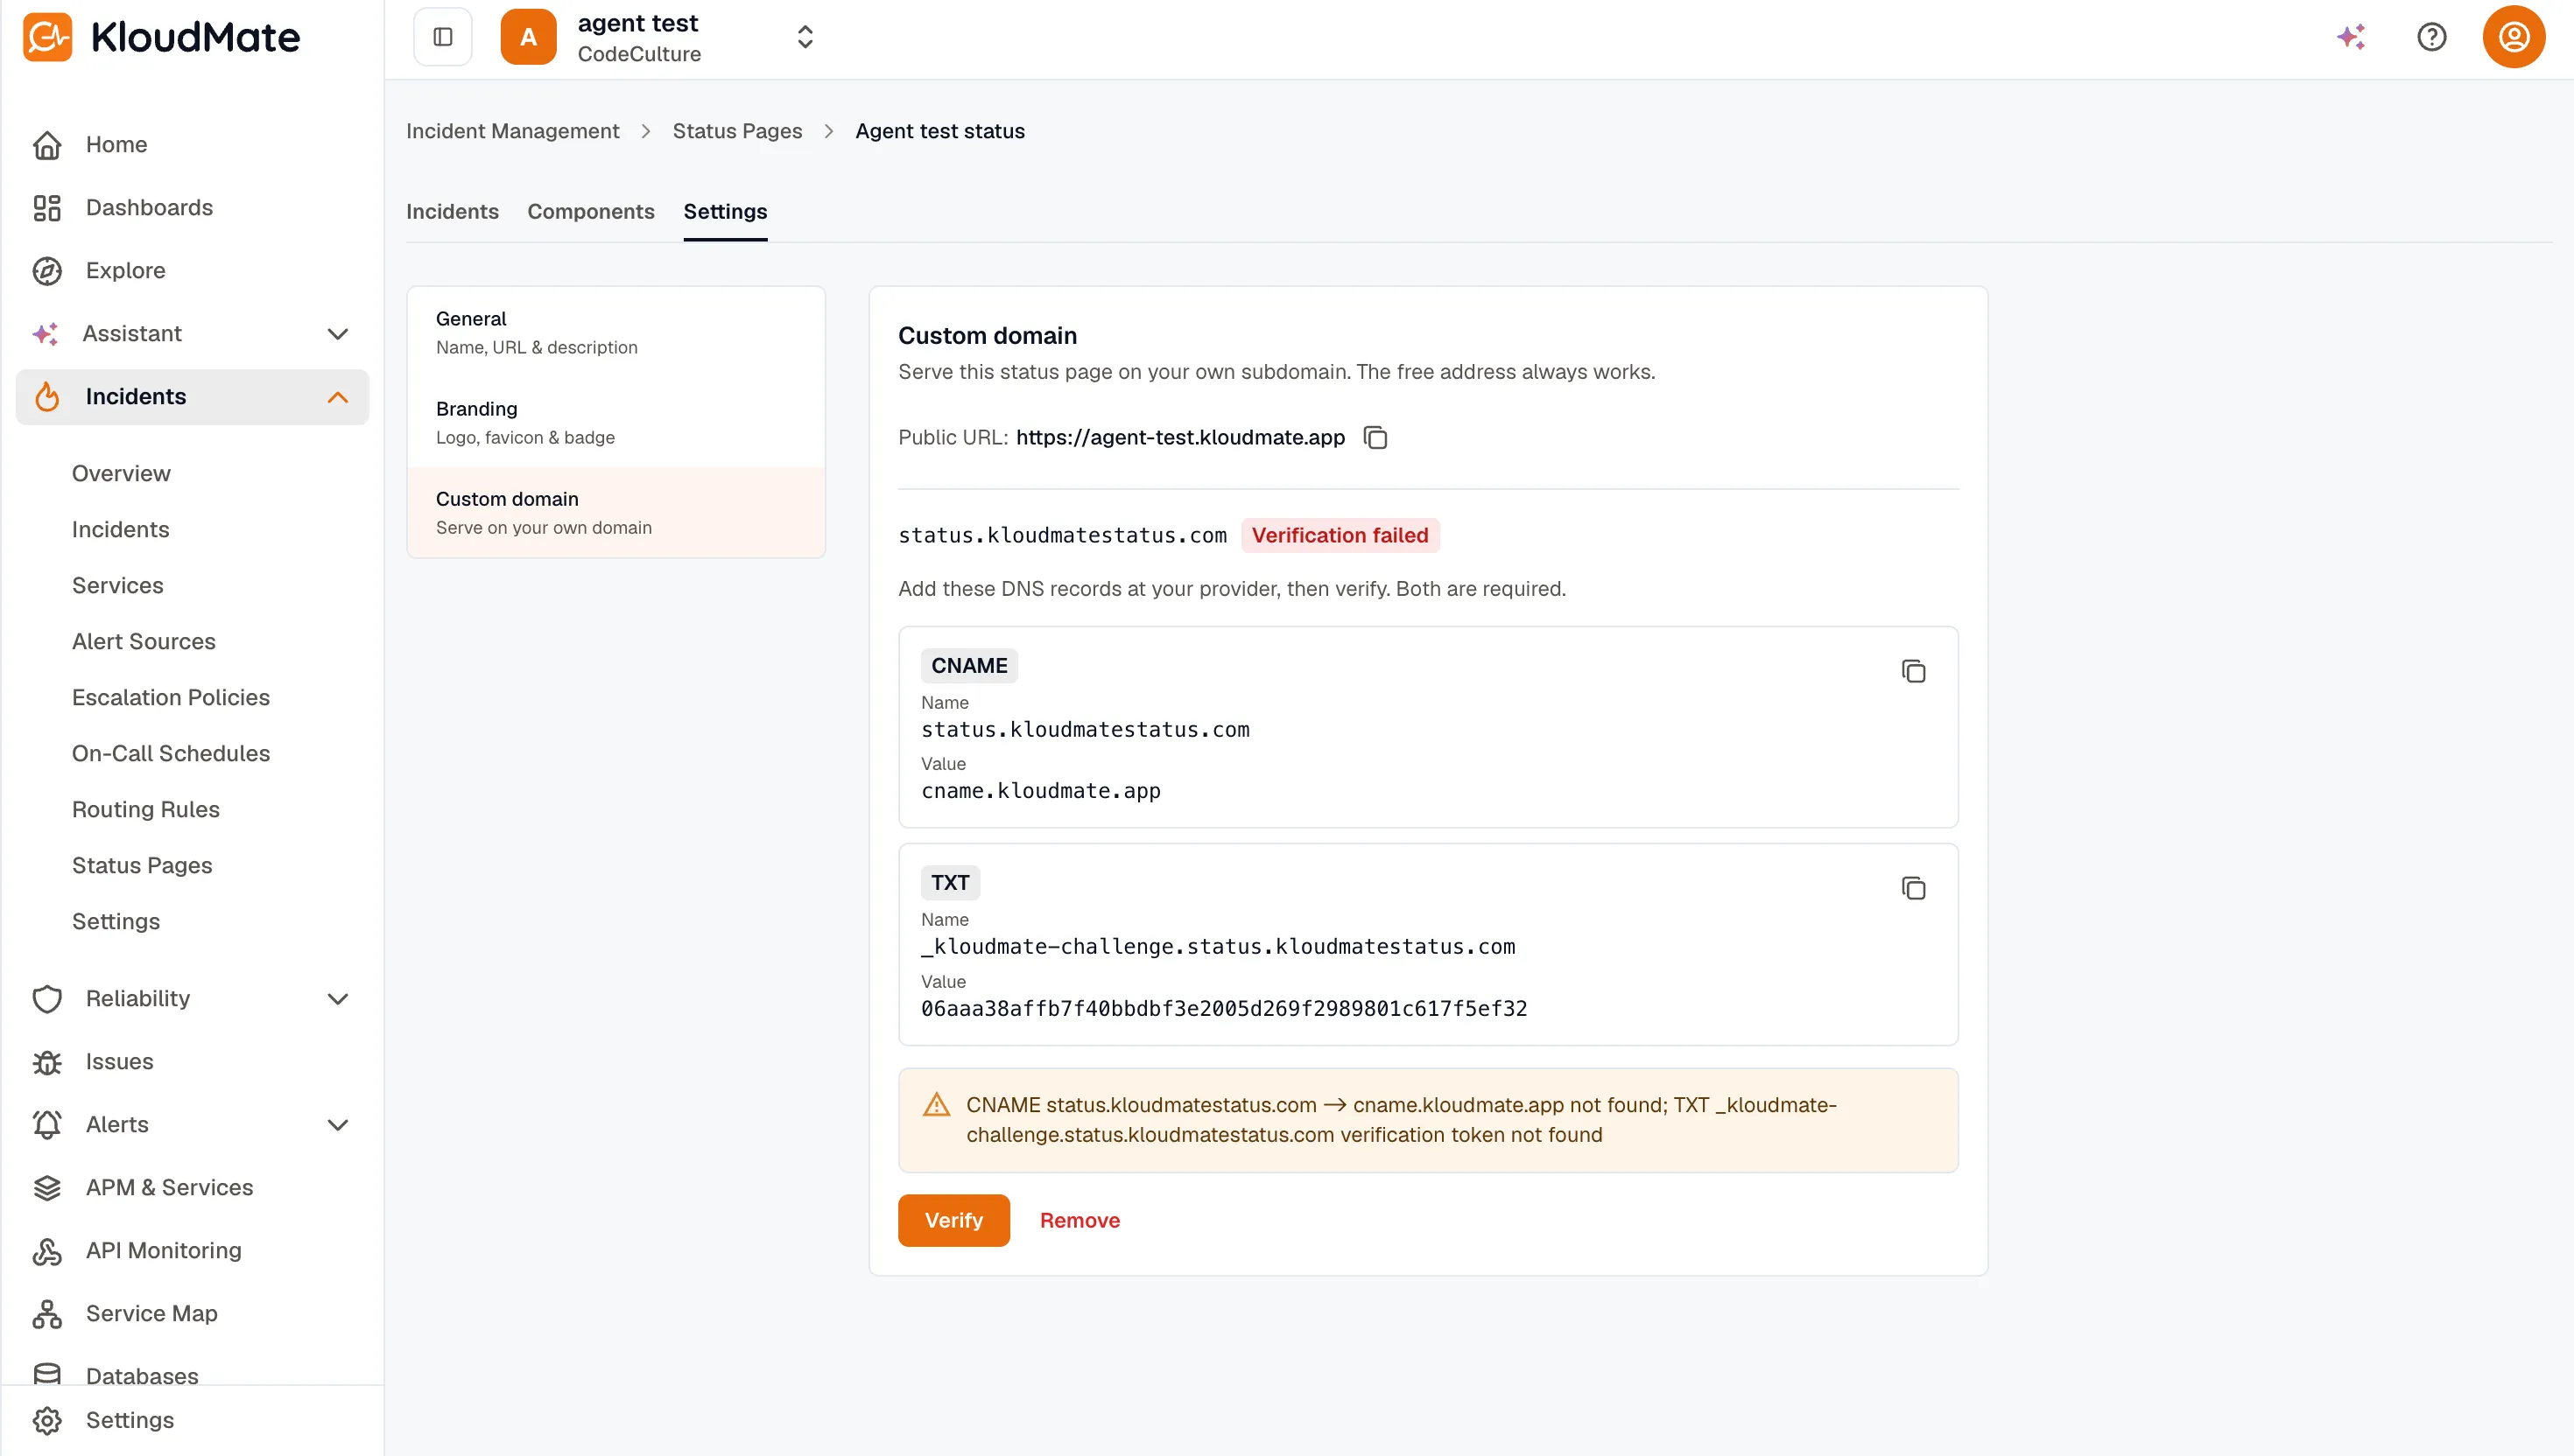The image size is (2574, 1456).
Task: Expand the Assistant section chevron
Action: [338, 334]
